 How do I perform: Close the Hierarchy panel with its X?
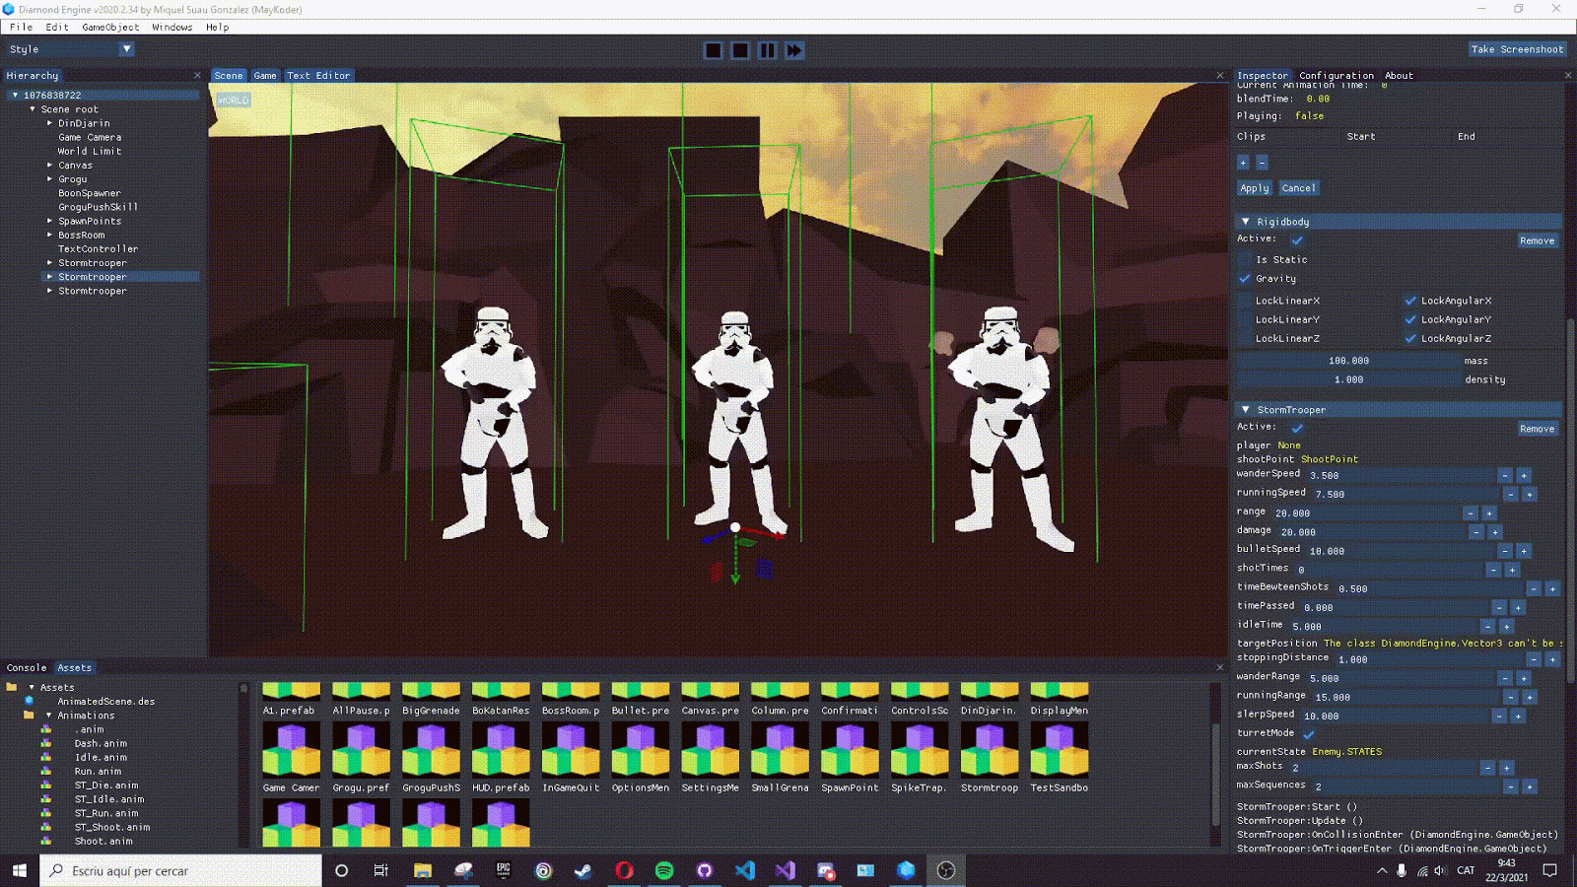click(x=197, y=76)
